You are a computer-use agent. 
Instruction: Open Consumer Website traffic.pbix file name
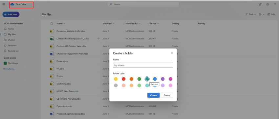coord(71,31)
